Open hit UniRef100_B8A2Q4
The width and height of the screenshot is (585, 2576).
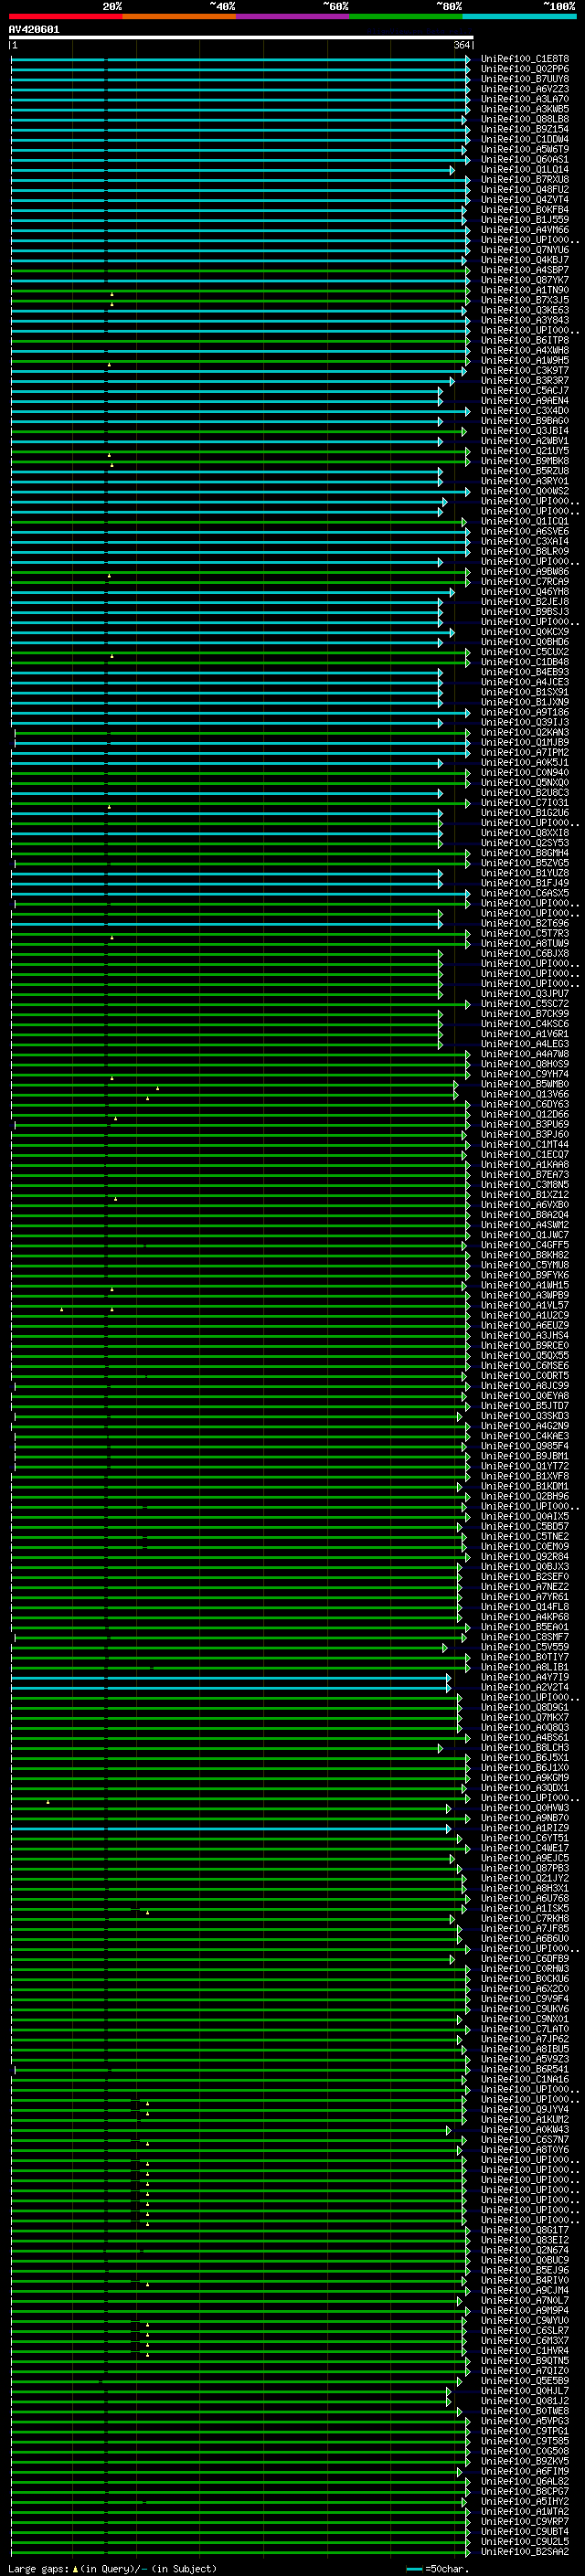click(525, 1215)
